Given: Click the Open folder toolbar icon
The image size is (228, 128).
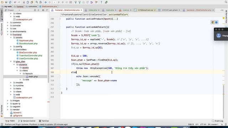Looking at the screenshot, I should [2, 2].
